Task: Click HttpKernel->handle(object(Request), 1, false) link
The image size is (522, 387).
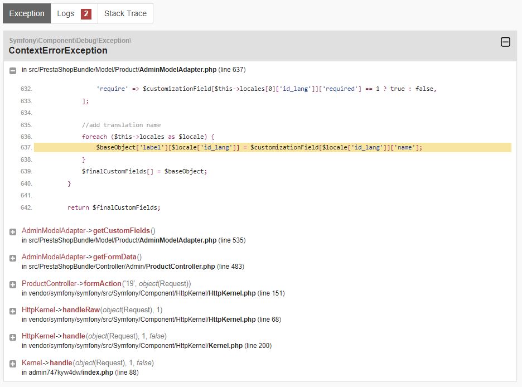Action: (x=94, y=336)
